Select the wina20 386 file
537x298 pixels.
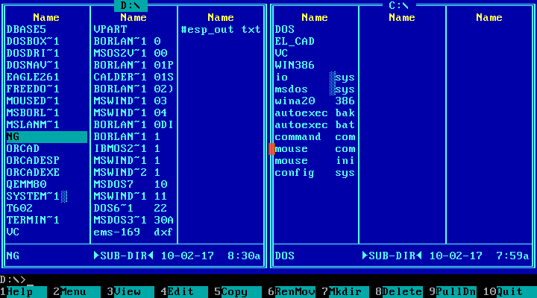315,101
